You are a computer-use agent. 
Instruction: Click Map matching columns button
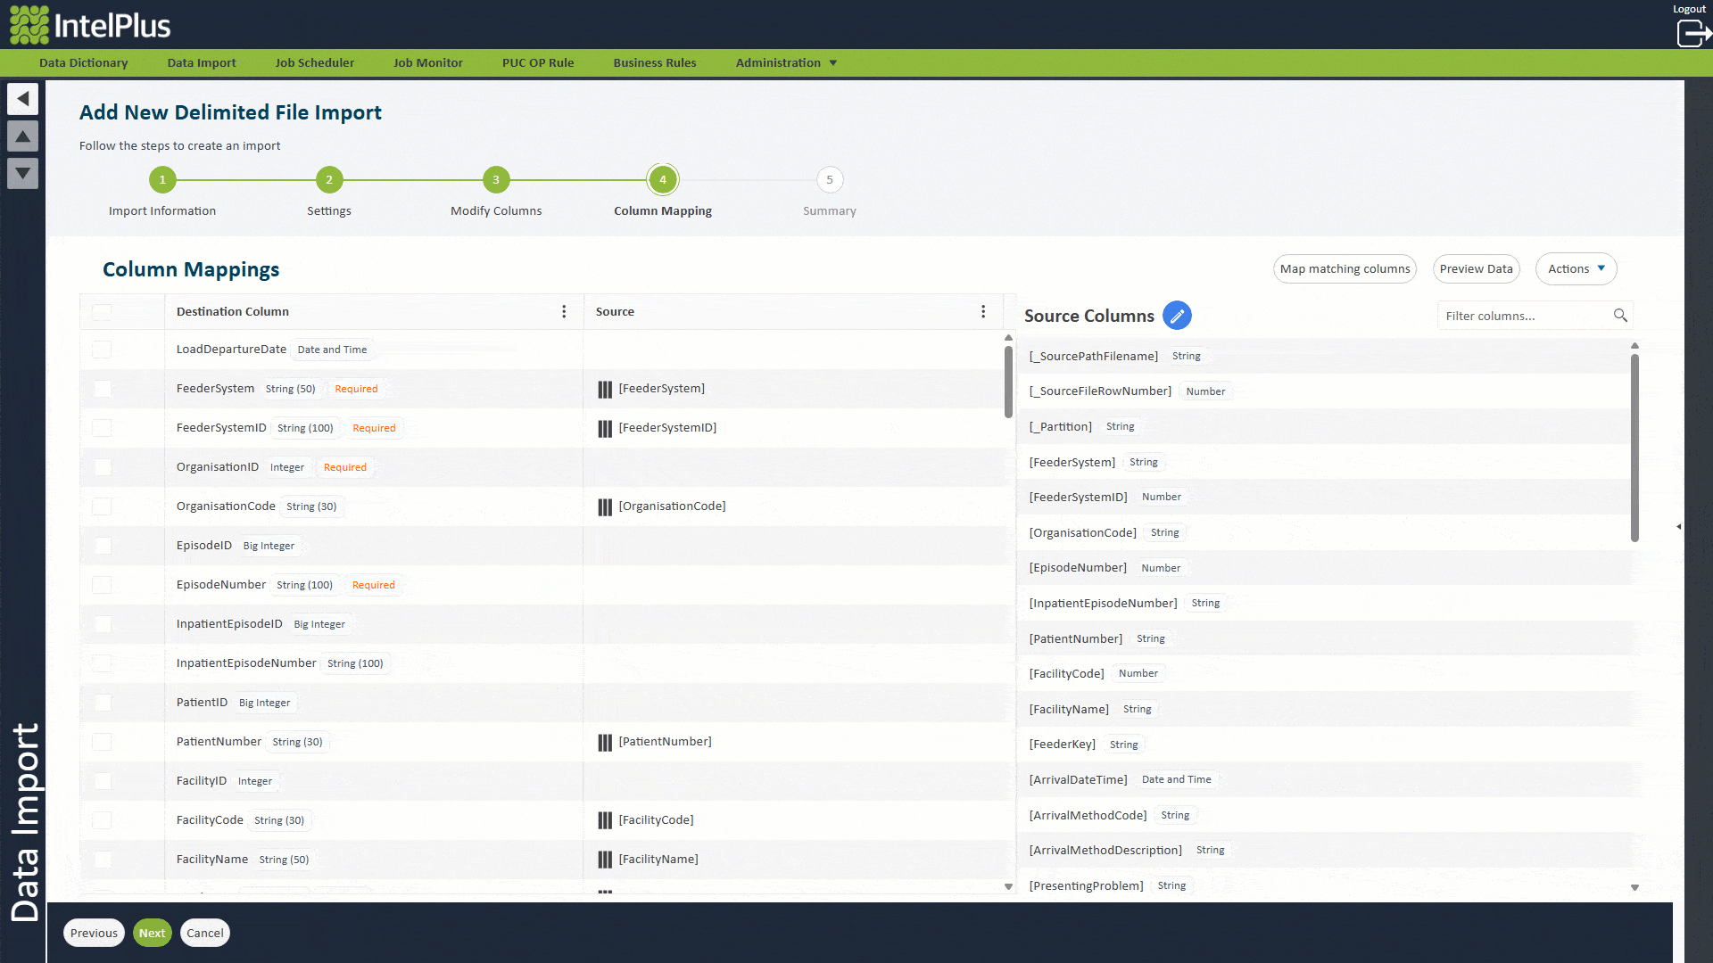point(1345,268)
